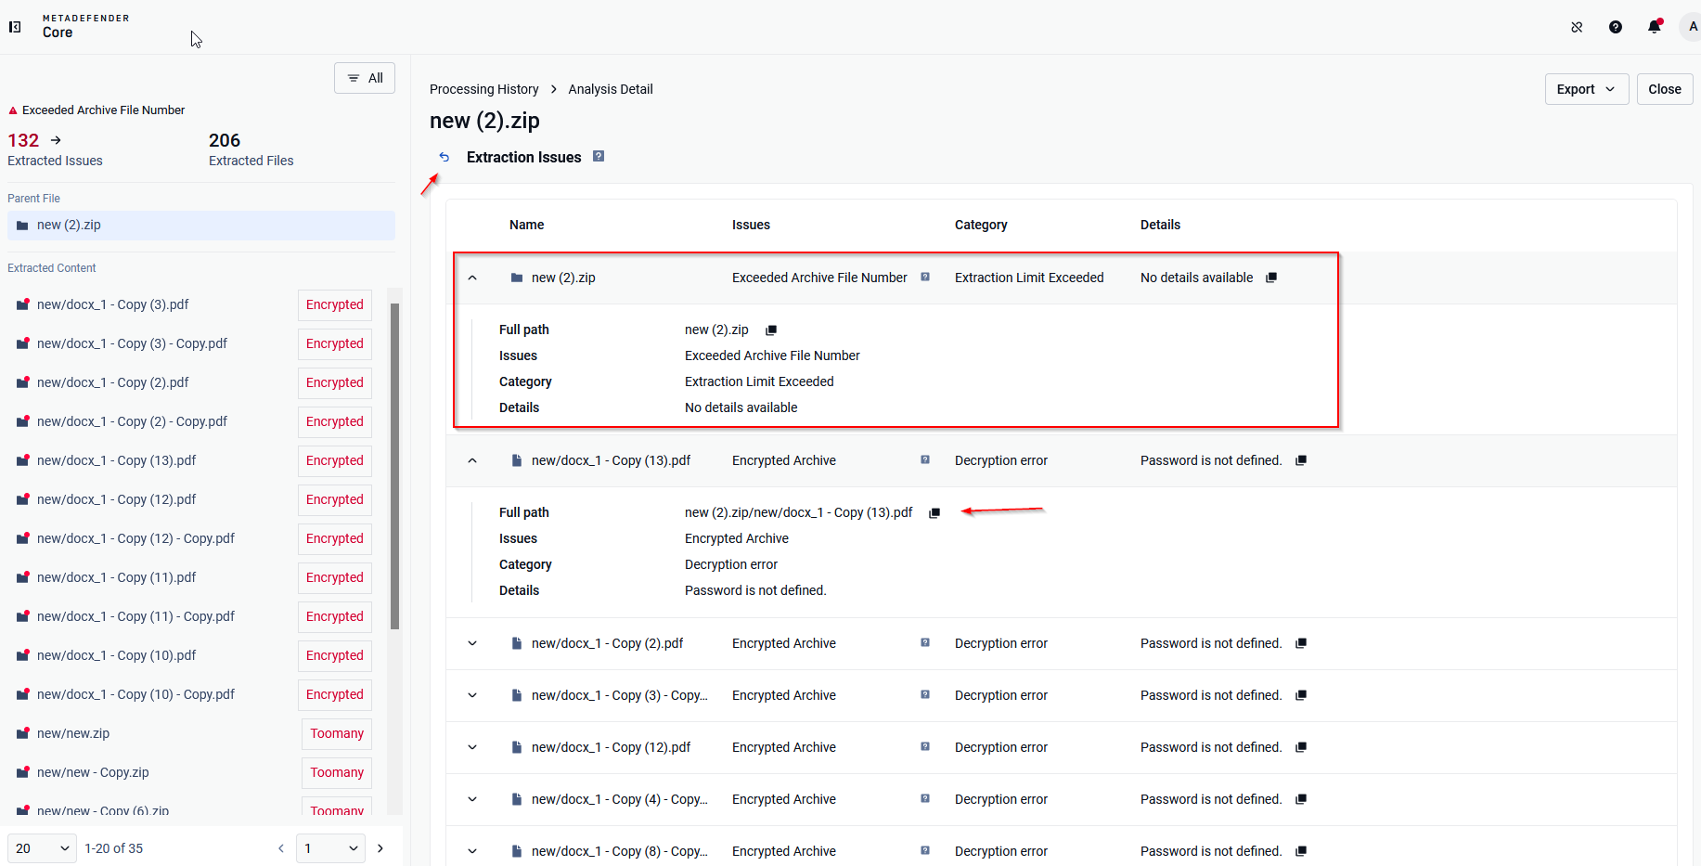1701x866 pixels.
Task: Copy the details of new (2).zip row
Action: (1271, 278)
